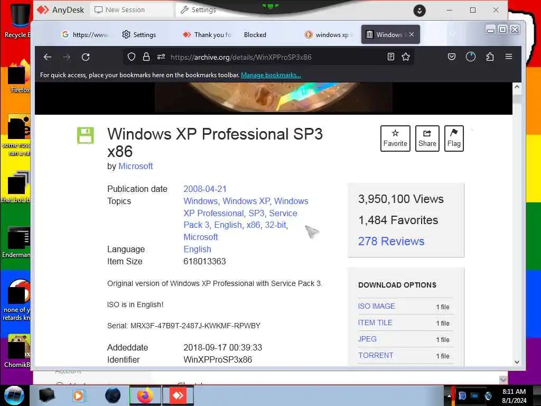
Task: Open the ChomikBox desktop icon
Action: tap(17, 351)
